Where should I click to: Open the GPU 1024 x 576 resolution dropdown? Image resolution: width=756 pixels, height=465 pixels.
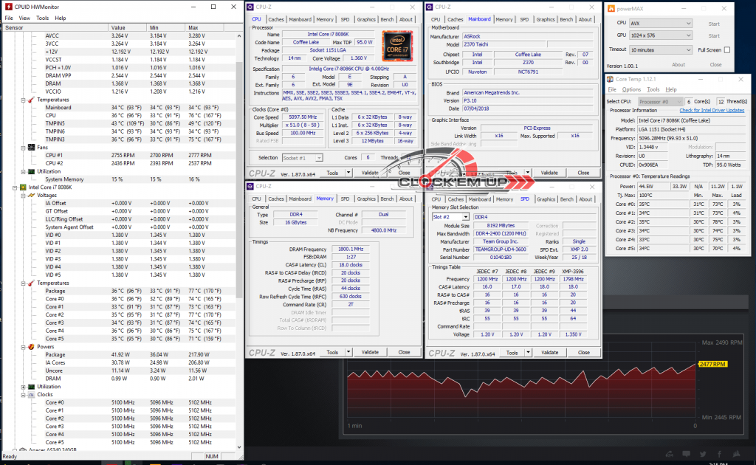pos(661,35)
